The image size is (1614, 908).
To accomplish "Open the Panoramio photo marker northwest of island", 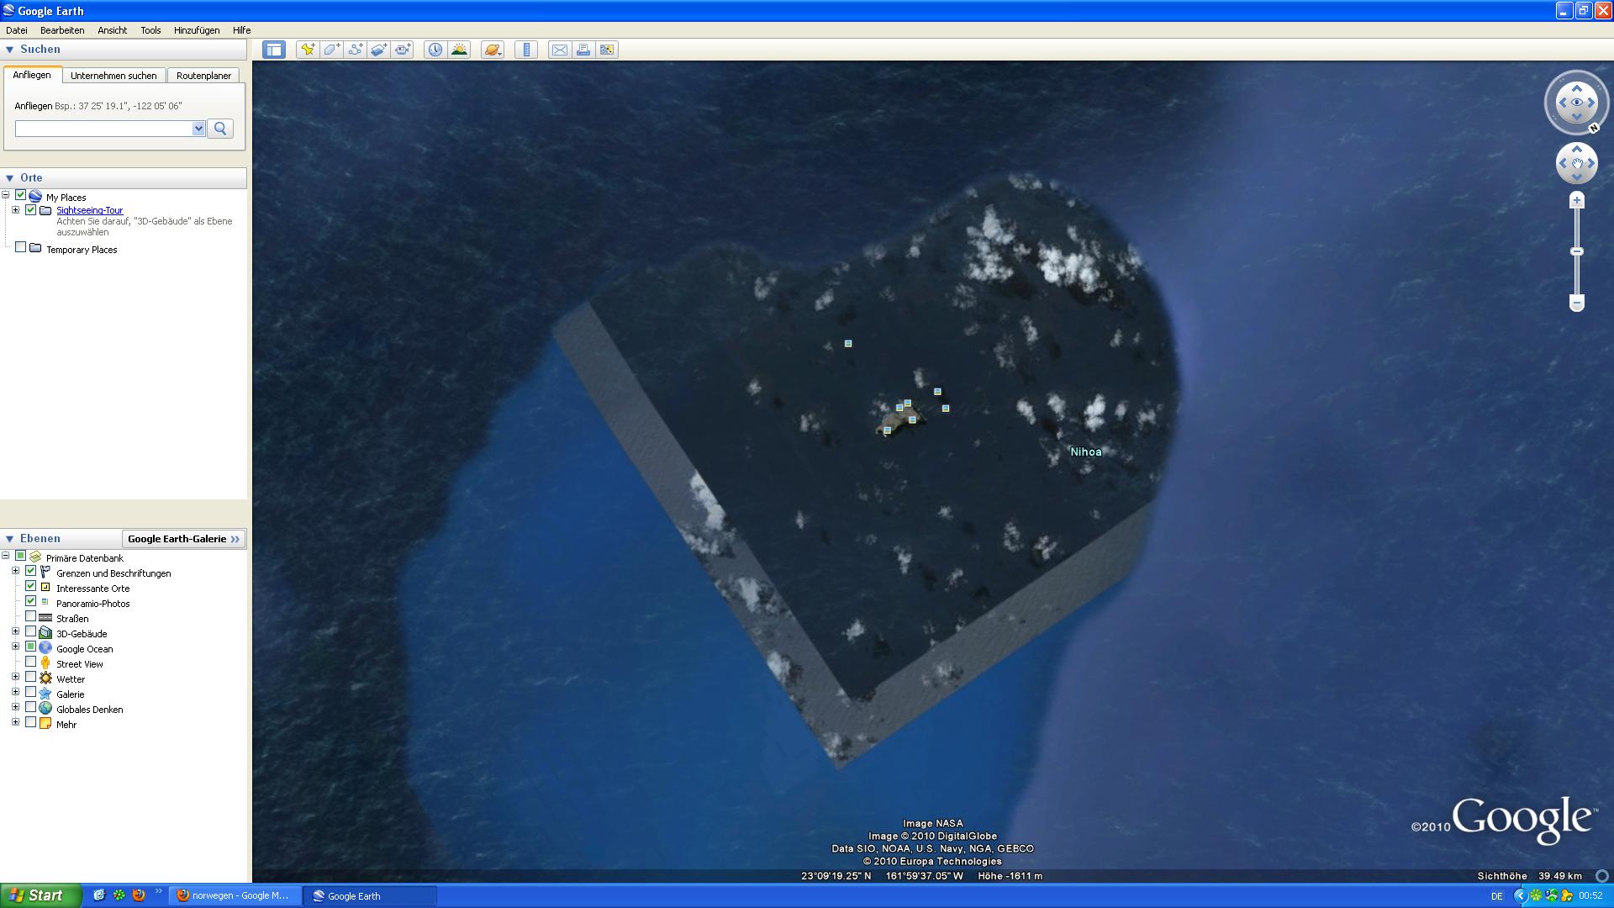I will click(x=848, y=343).
